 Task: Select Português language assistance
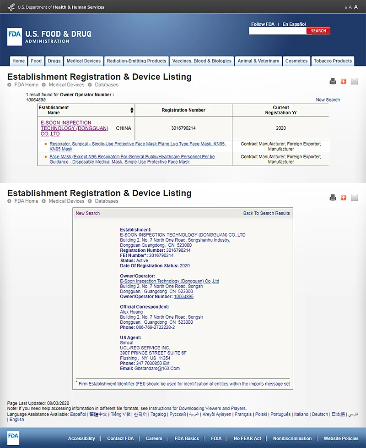(x=280, y=414)
